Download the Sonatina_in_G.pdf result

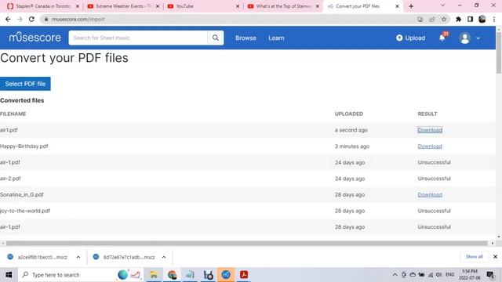[x=430, y=195]
